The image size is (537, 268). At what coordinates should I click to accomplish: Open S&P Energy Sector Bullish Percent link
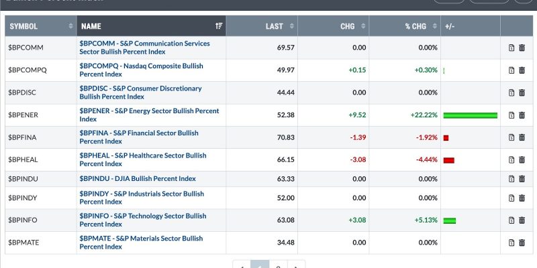tap(149, 115)
